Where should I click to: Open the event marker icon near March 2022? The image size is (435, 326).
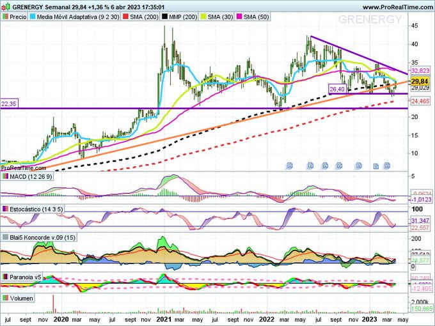coord(289,166)
